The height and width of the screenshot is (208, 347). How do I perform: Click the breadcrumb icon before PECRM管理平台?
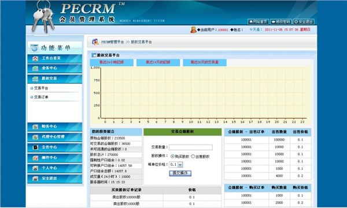tap(95, 41)
